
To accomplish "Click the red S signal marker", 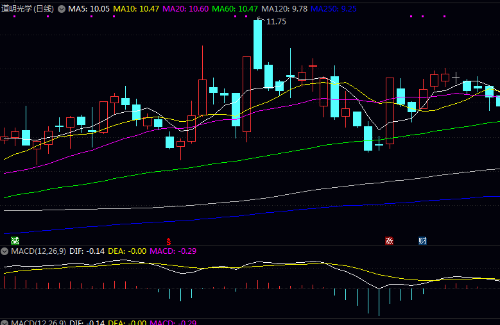I will coord(169,241).
